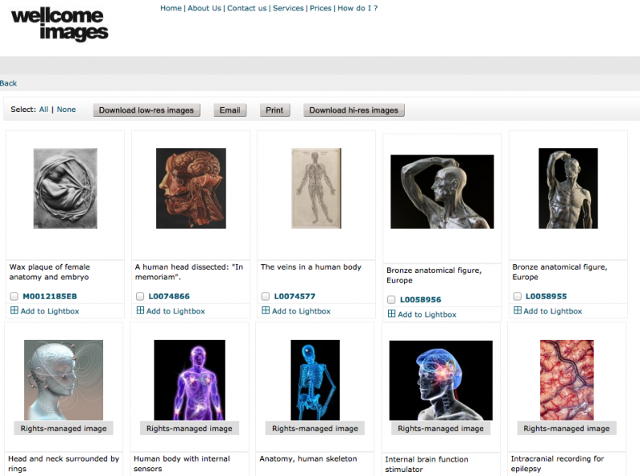Screen dimensions: 640x476
Task: Open head and neck with rings thumbnail
Action: [64, 380]
